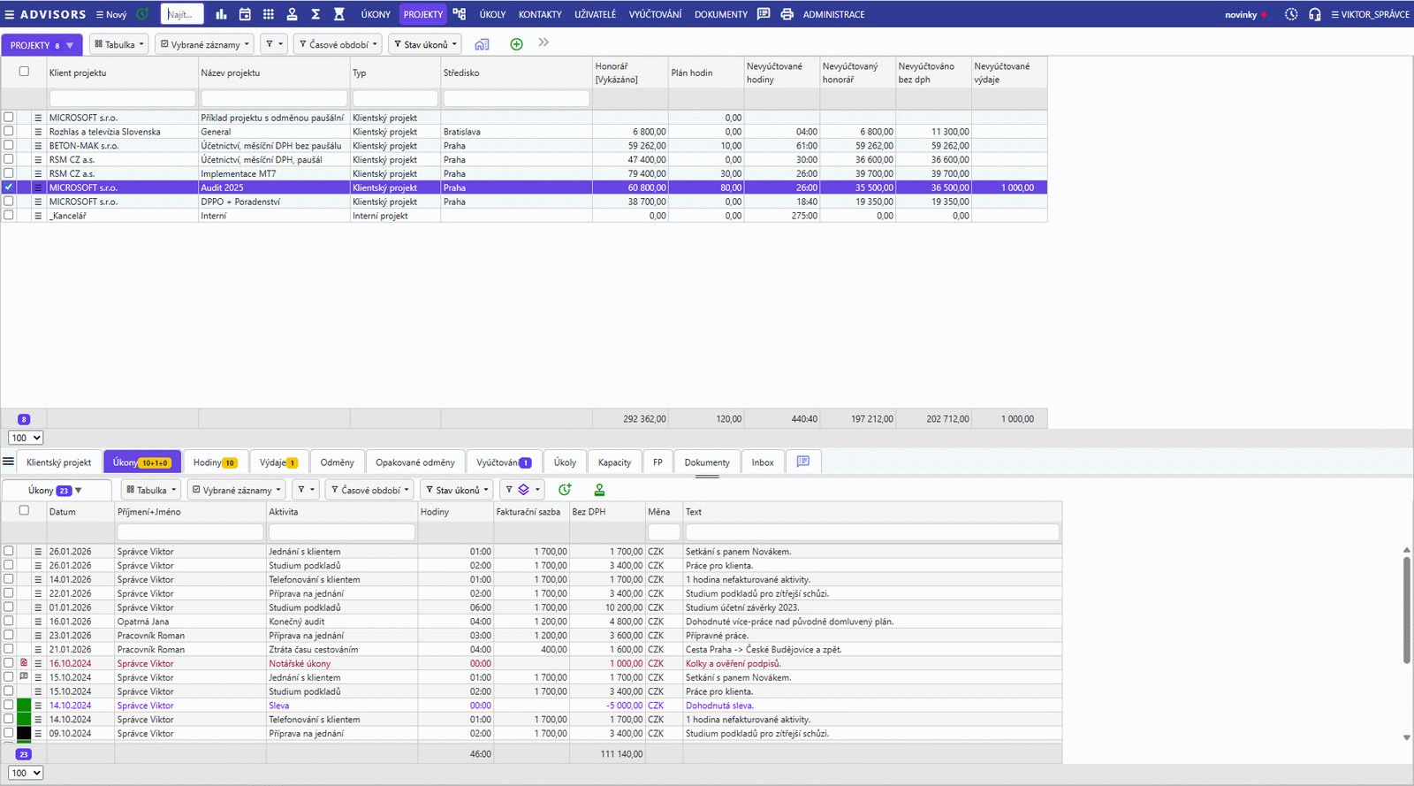
Task: Open the Vyúčtování menu in top bar
Action: click(655, 14)
